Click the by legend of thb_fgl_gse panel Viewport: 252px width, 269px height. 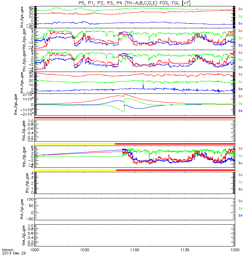(241, 156)
